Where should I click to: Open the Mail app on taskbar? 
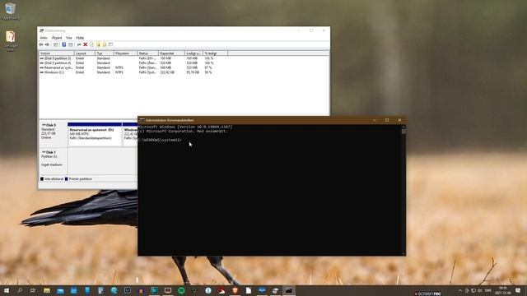[x=60, y=290]
